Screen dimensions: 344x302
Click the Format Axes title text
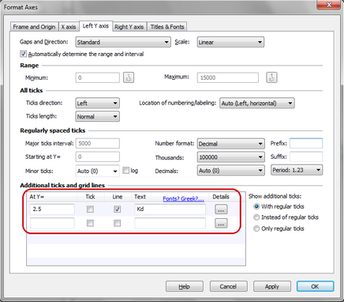[x=21, y=7]
